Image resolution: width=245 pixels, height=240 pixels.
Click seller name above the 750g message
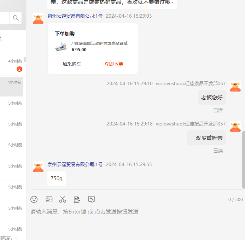coord(75,164)
